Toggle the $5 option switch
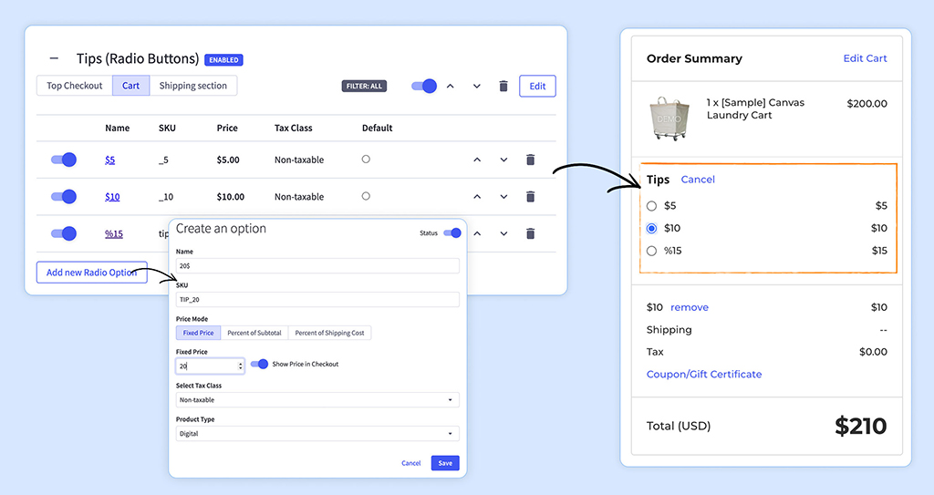Image resolution: width=934 pixels, height=495 pixels. [x=64, y=160]
